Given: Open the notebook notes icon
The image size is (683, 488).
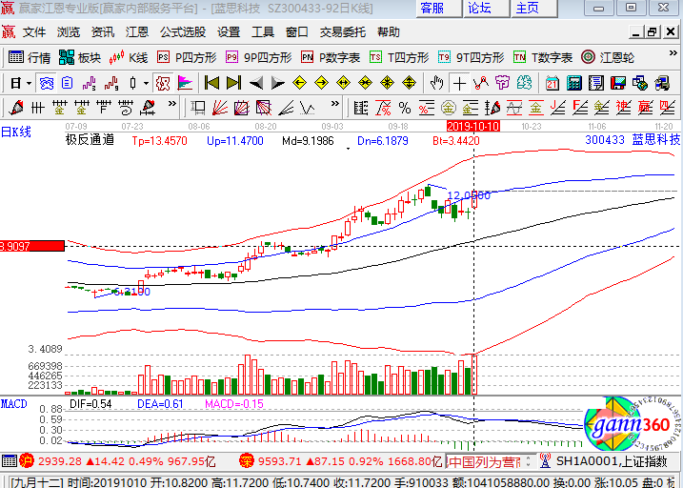Looking at the screenshot, I should coord(596,83).
